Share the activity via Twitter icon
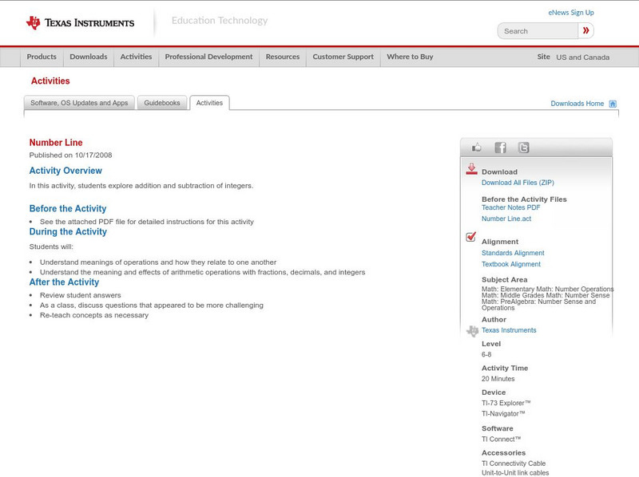This screenshot has width=639, height=477. 523,148
